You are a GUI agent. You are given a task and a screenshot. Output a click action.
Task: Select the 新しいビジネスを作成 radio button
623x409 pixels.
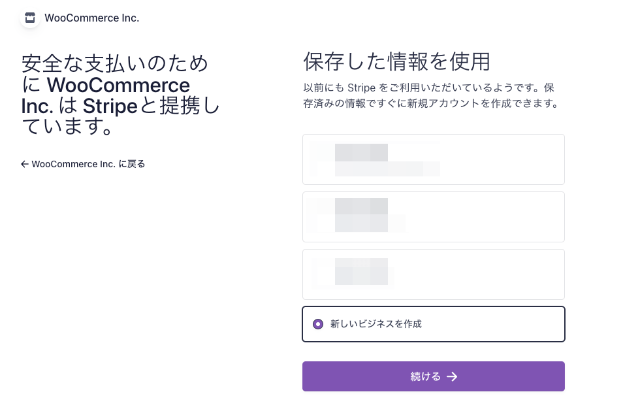(318, 323)
